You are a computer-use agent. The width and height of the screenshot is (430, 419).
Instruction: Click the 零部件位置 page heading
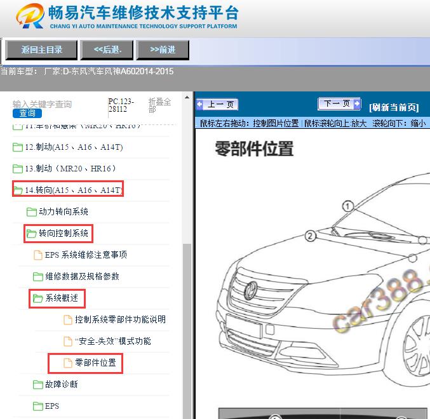254,149
